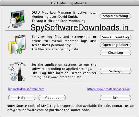
Task: Click the SpySoftwareDownloads.in watermark text
Action: (79, 28)
